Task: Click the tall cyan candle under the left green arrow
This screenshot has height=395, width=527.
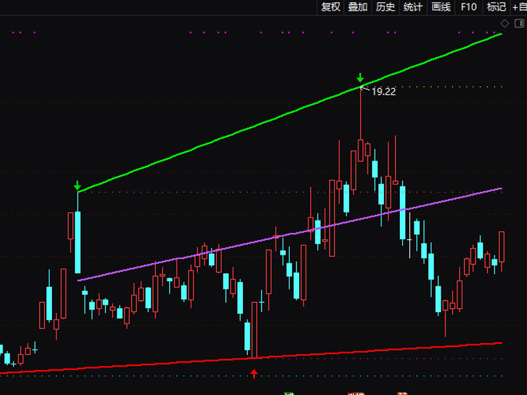Action: click(x=78, y=242)
